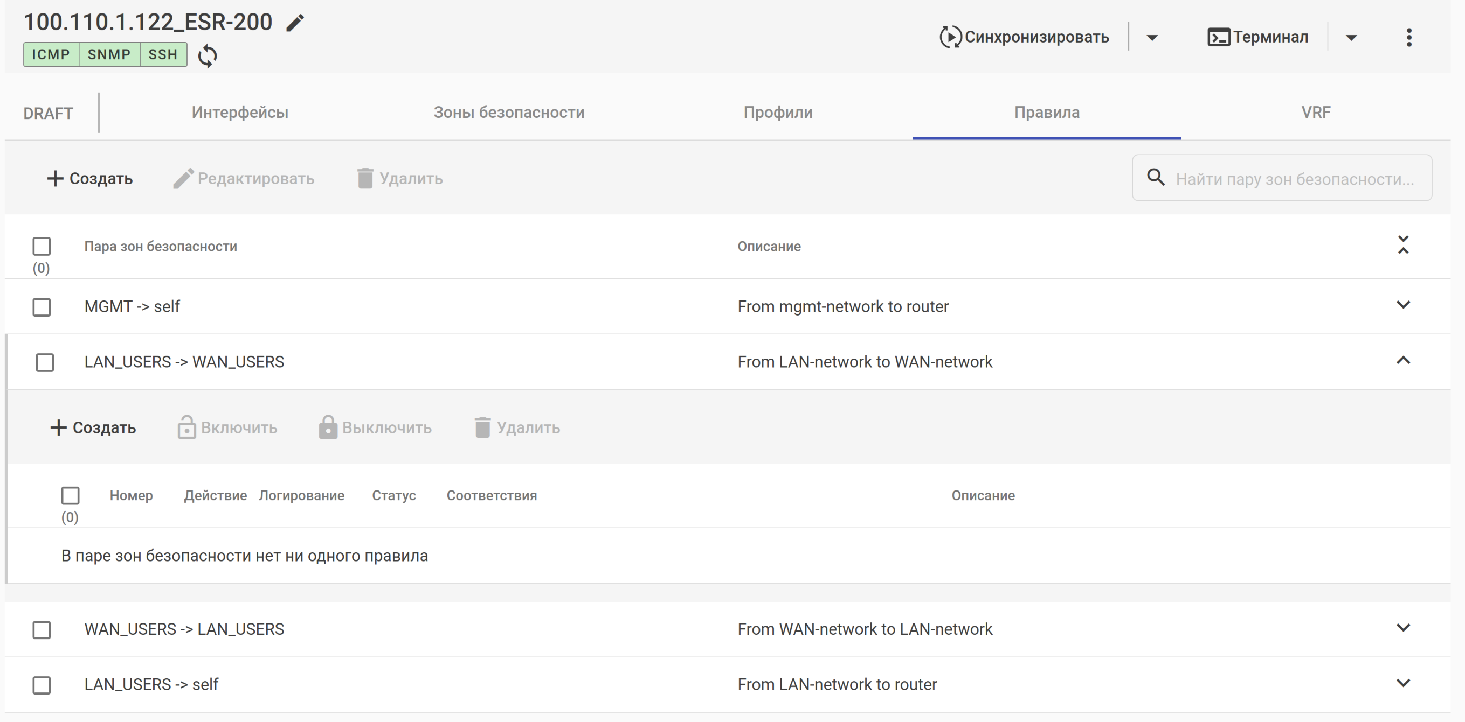Click the Выключить lock icon
This screenshot has width=1465, height=722.
[328, 427]
